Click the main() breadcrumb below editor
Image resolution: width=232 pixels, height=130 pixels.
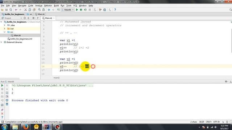[57, 78]
